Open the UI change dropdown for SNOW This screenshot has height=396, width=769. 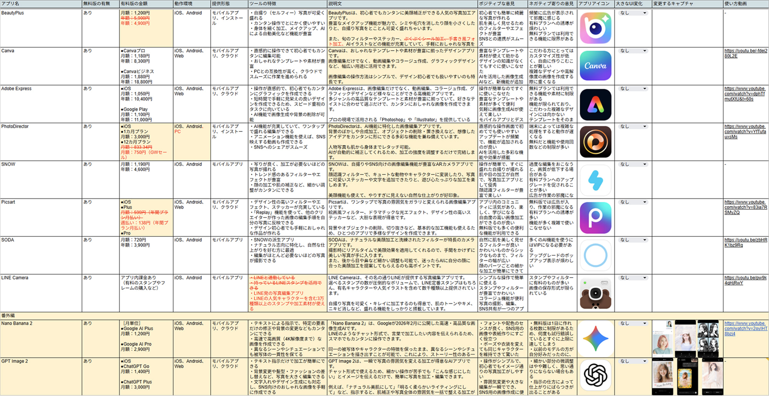(633, 164)
